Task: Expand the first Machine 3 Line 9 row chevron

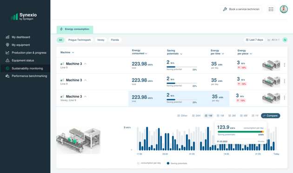Action: (86, 64)
